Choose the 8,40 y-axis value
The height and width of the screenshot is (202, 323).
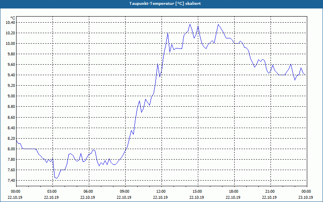[x=11, y=128]
